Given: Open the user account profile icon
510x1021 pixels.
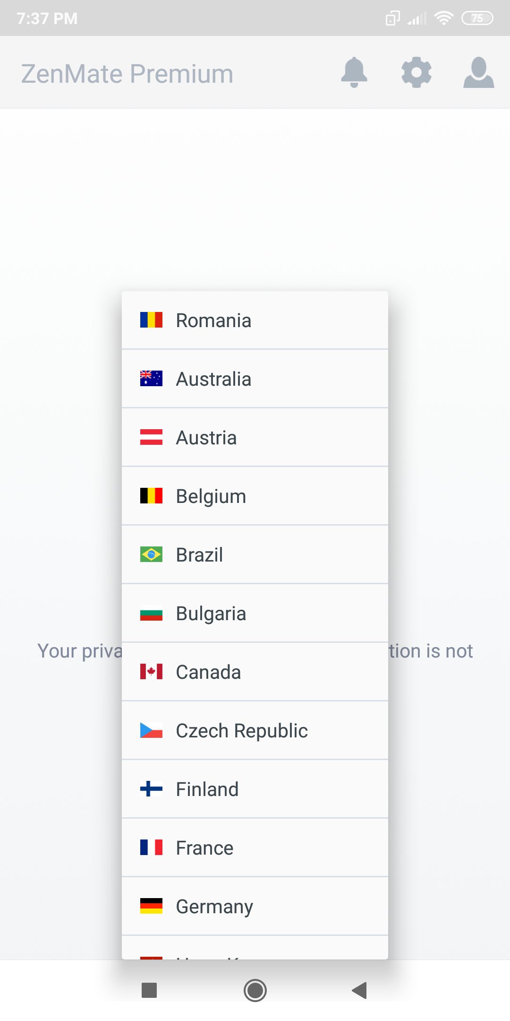Looking at the screenshot, I should pyautogui.click(x=478, y=72).
